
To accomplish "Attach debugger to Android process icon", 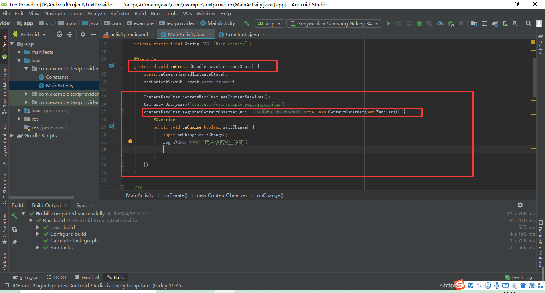I will (x=450, y=23).
